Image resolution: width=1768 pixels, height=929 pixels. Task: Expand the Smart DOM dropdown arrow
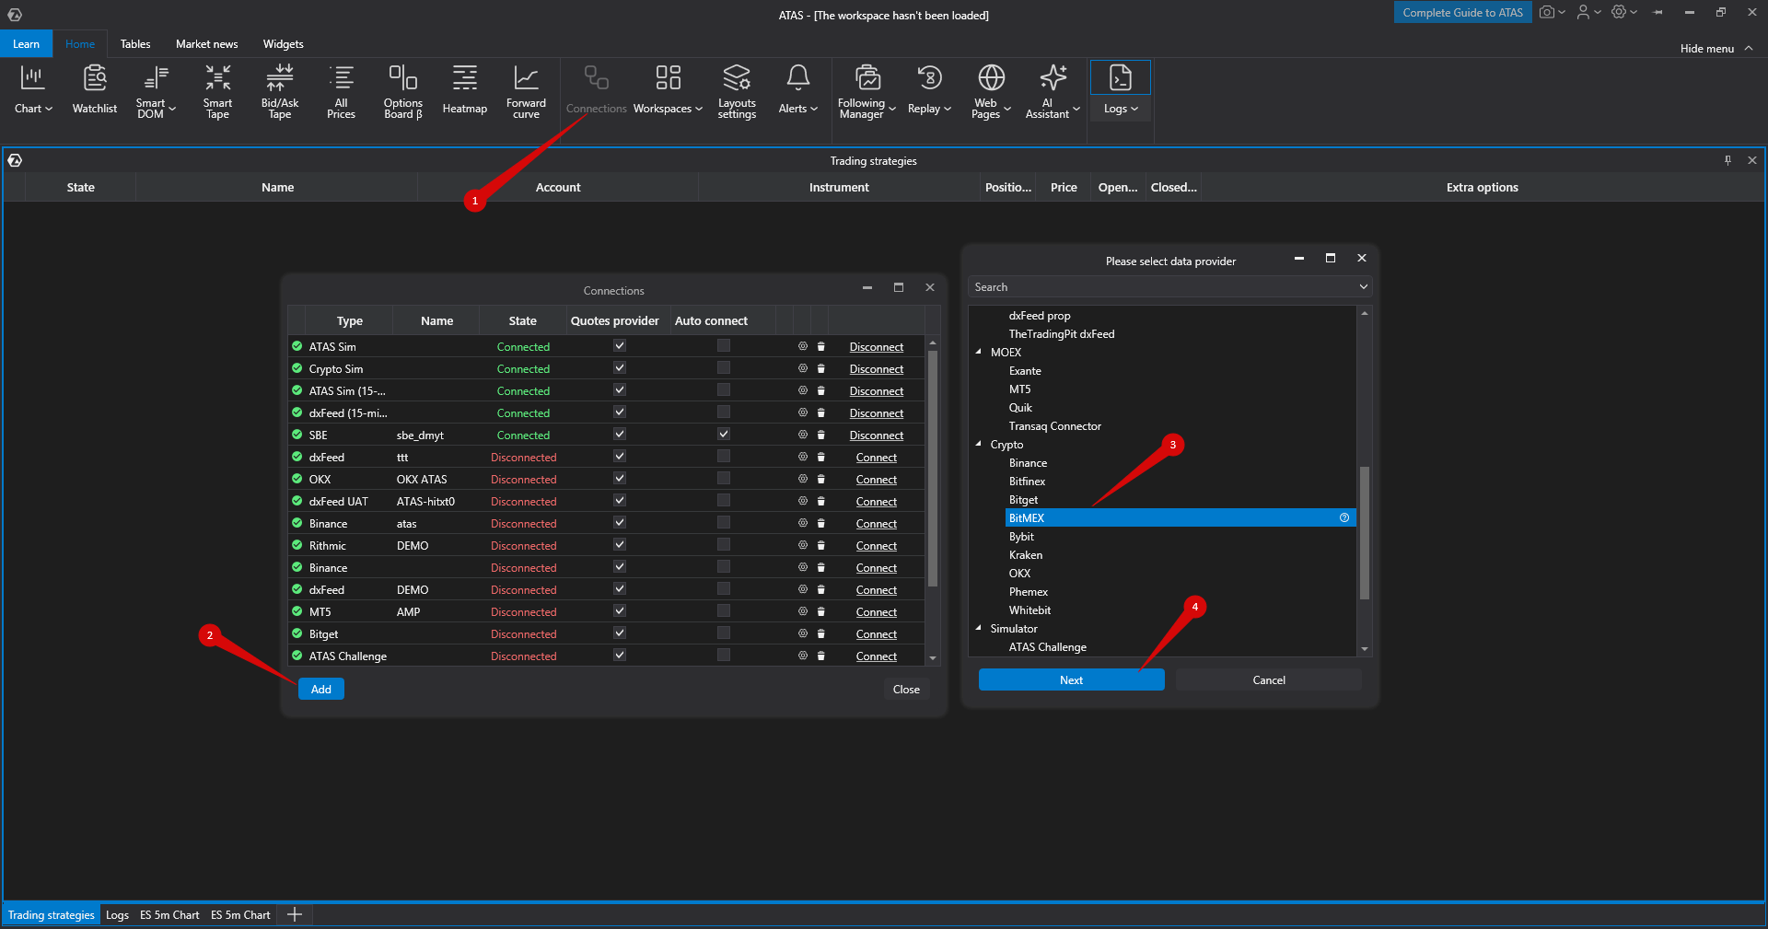point(172,109)
